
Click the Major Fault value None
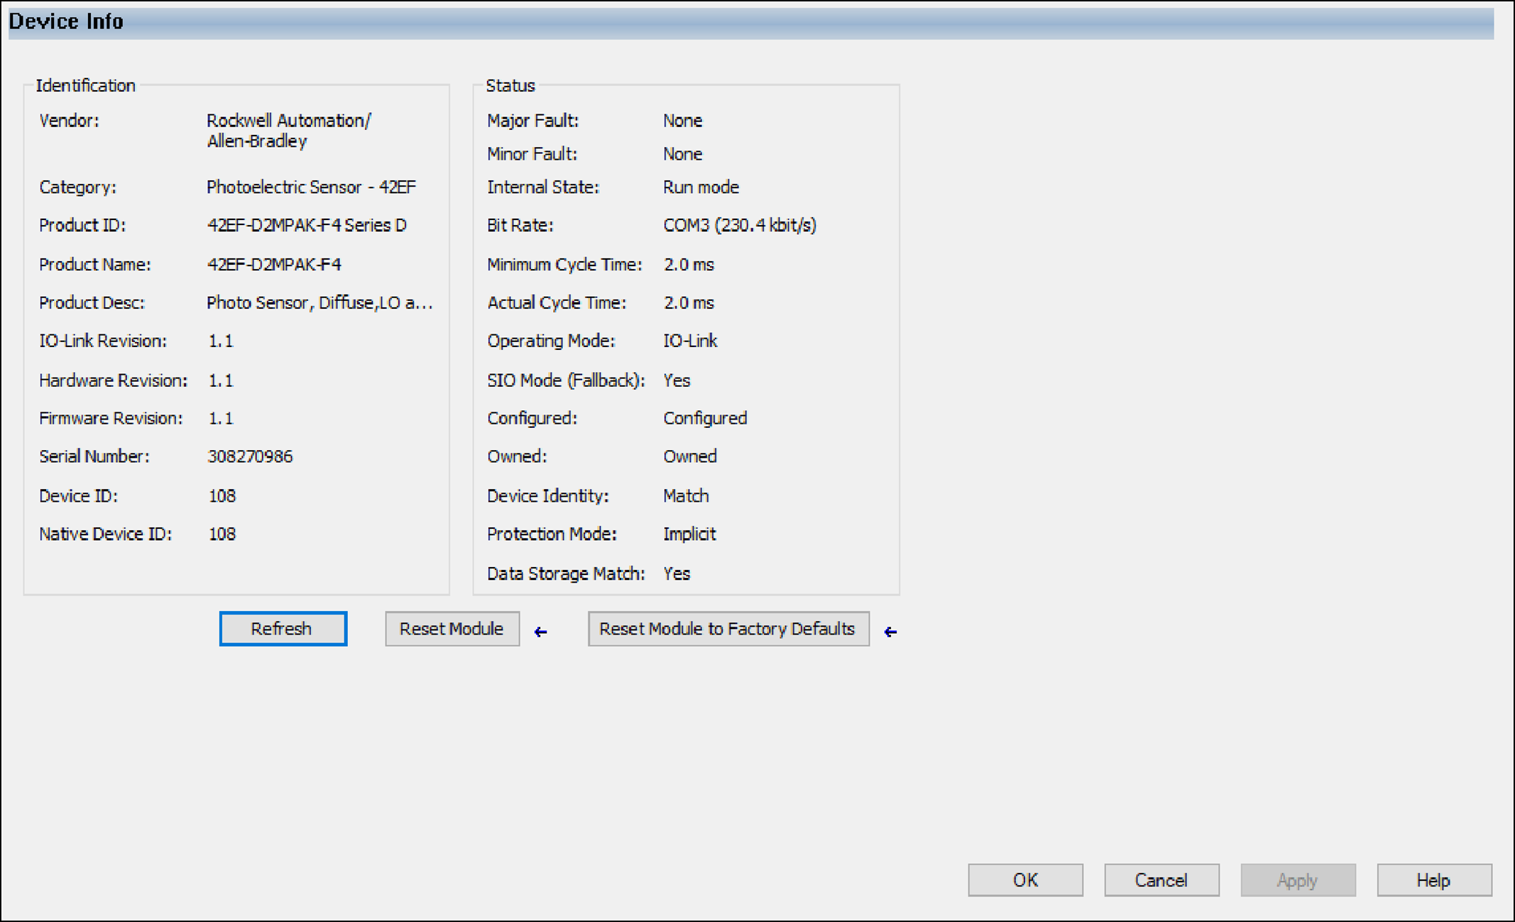coord(682,120)
